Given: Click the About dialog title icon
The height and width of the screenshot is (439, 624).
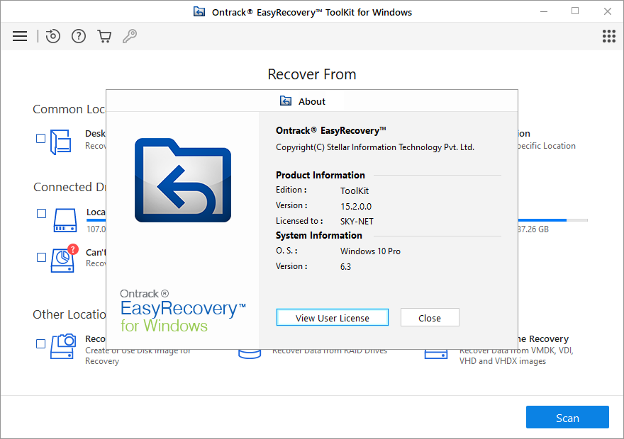Looking at the screenshot, I should [286, 101].
